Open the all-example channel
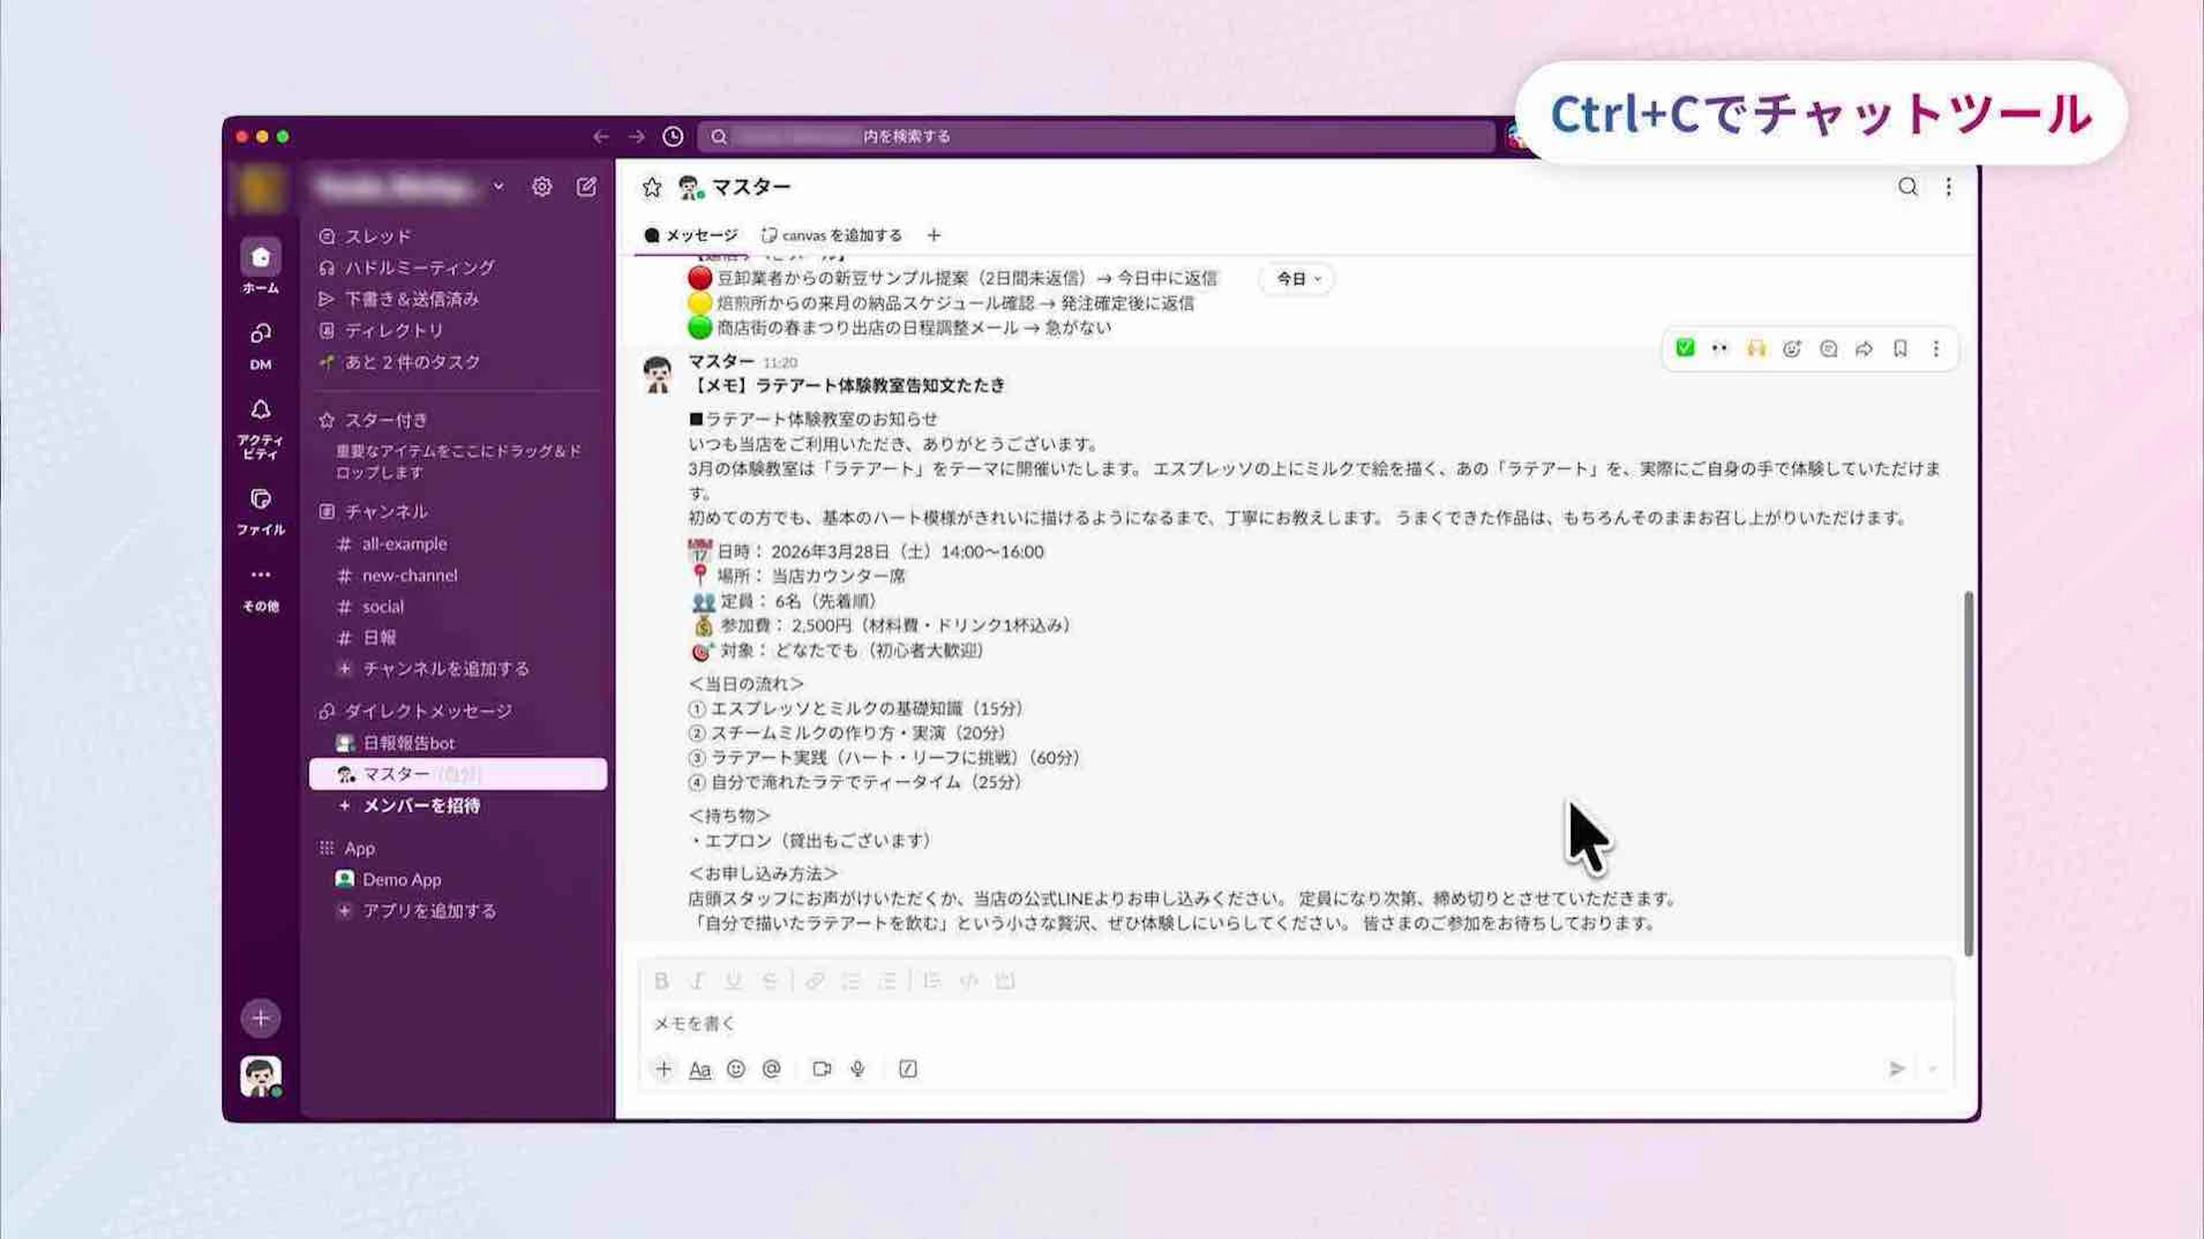The width and height of the screenshot is (2204, 1239). pos(404,543)
